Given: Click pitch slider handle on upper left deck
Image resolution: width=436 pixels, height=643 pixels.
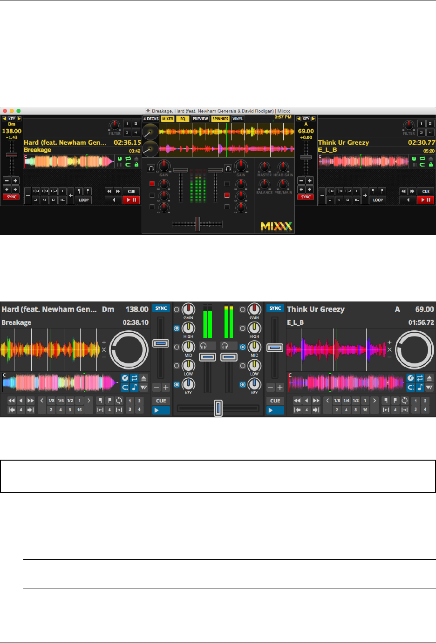Looking at the screenshot, I should [x=12, y=155].
